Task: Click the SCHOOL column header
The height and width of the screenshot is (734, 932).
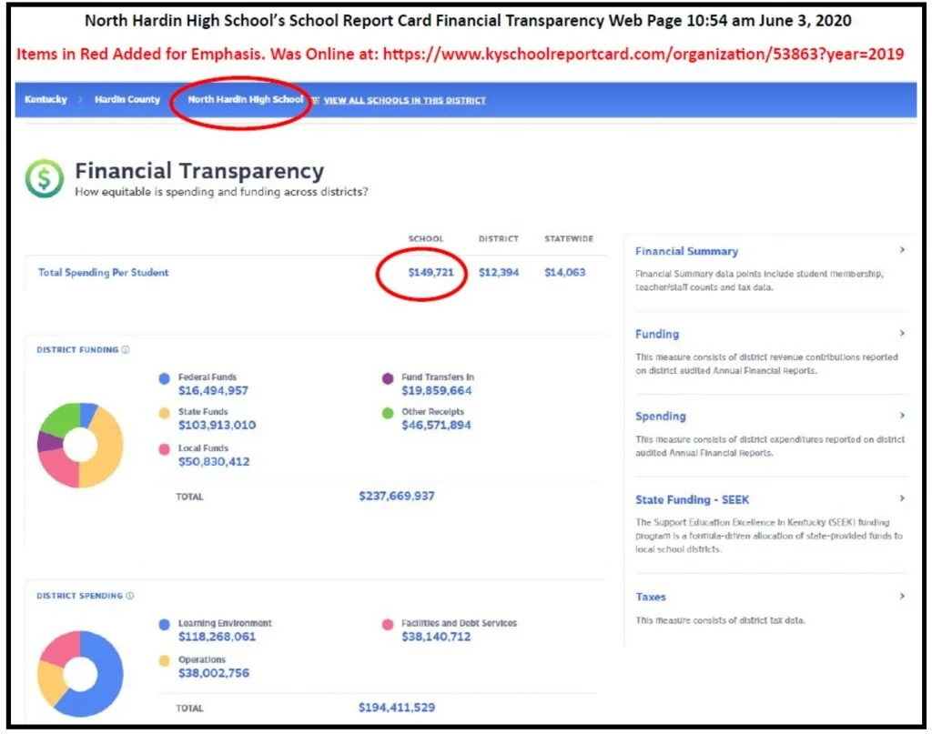Action: (426, 238)
